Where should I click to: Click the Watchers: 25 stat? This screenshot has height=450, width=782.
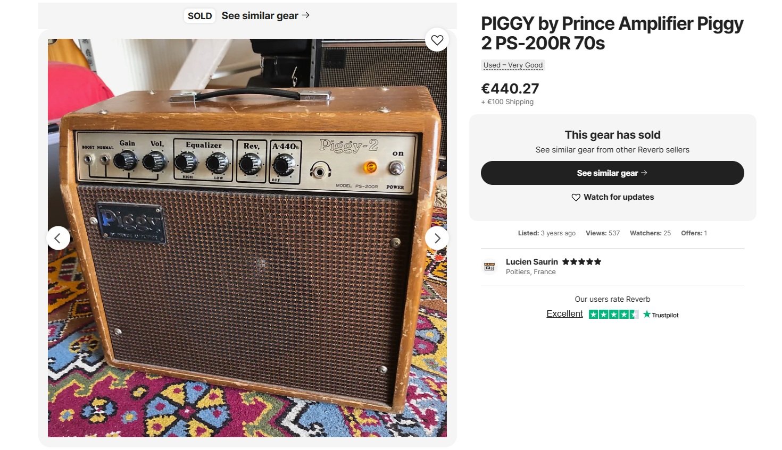[650, 233]
